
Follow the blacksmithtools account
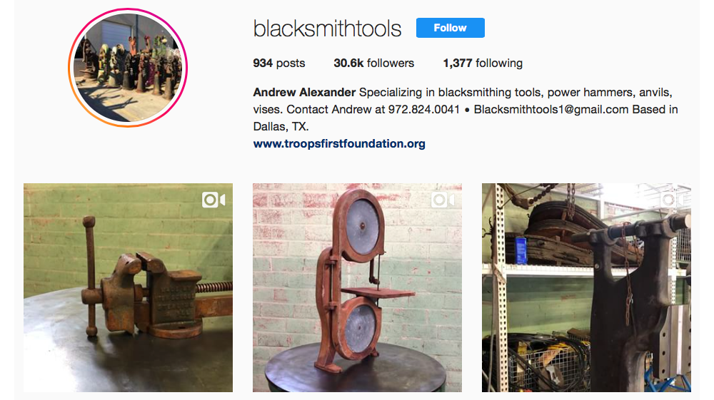coord(451,28)
